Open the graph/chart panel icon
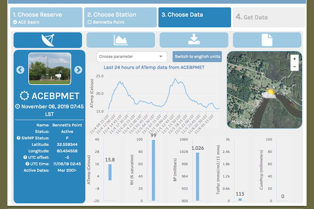The width and height of the screenshot is (314, 209). pyautogui.click(x=121, y=40)
